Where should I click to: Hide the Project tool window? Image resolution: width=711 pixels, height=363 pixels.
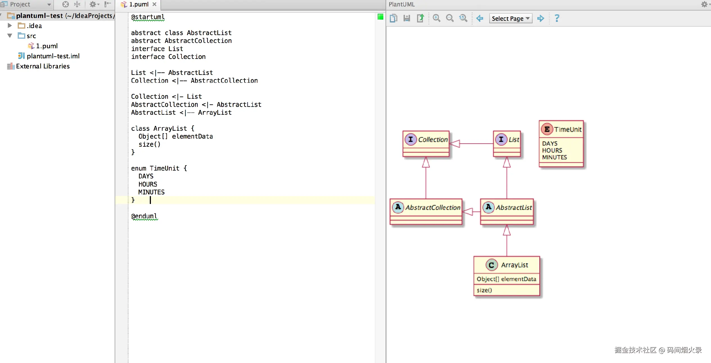[108, 4]
